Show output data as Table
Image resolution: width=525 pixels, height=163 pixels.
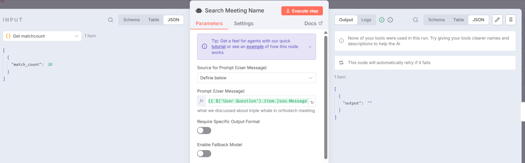coord(458,20)
